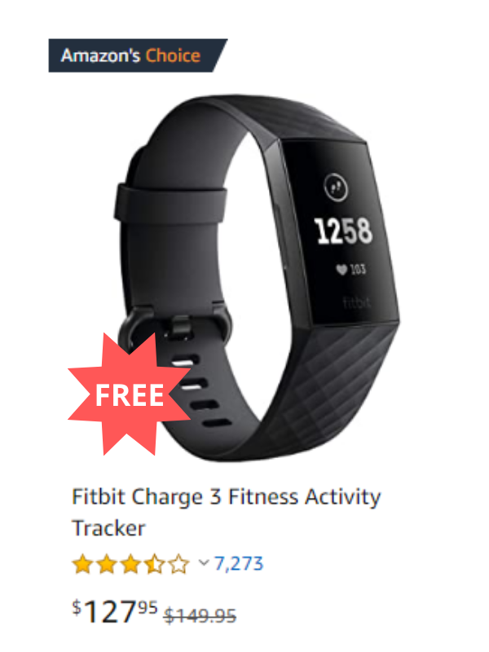Image resolution: width=489 pixels, height=652 pixels.
Task: Expand the rating breakdown chevron
Action: [x=203, y=563]
